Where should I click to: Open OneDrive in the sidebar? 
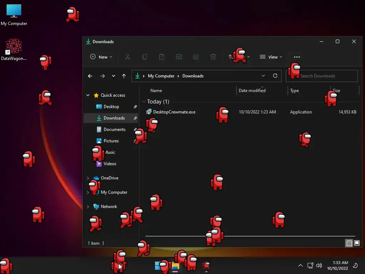tap(109, 178)
